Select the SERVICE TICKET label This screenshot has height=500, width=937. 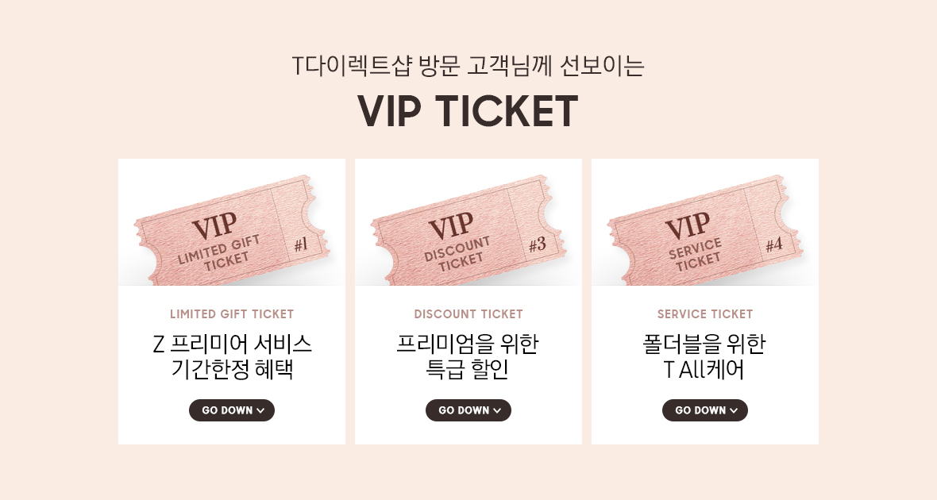click(x=705, y=314)
